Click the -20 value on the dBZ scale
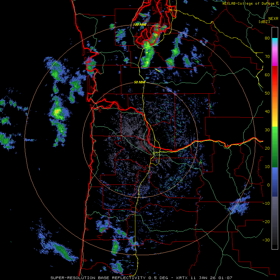The image size is (280, 280). coord(266,222)
